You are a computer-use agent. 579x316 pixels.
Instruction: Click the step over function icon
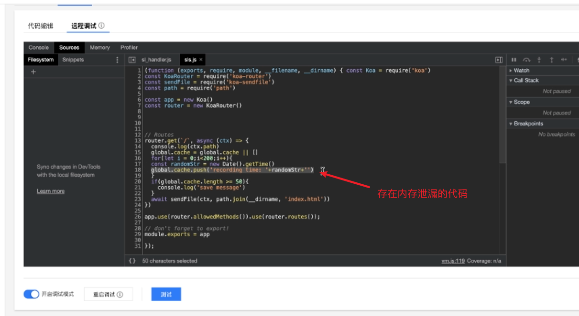526,60
